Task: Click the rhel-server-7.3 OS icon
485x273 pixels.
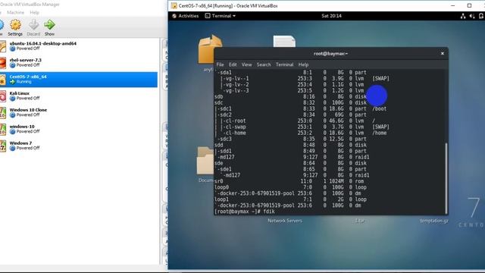Action: point(3,63)
